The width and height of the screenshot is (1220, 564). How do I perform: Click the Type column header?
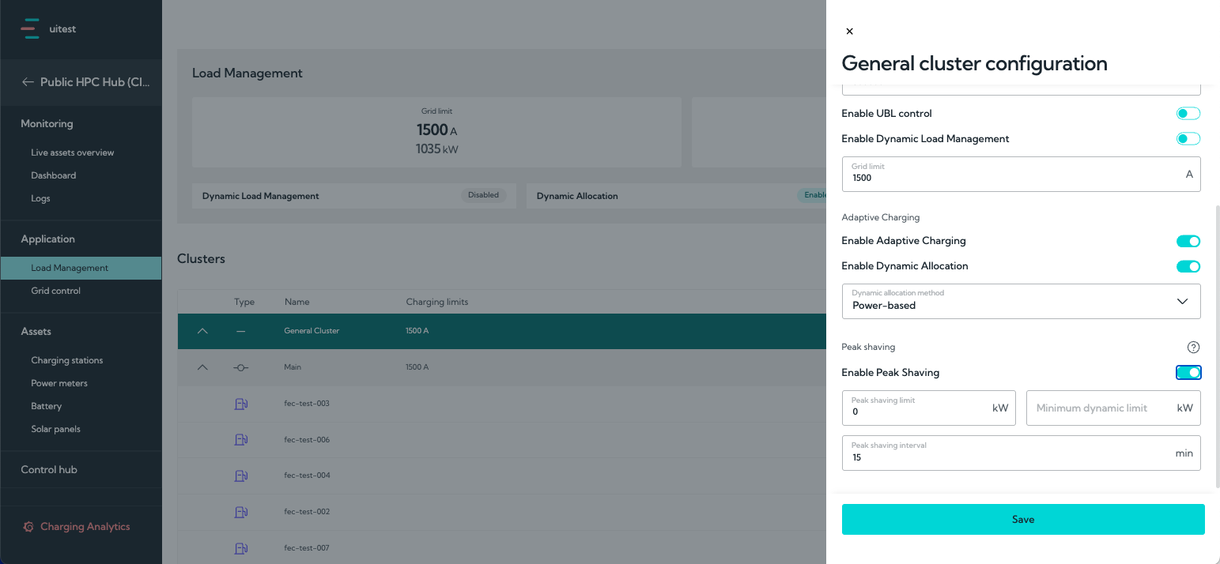pos(244,302)
